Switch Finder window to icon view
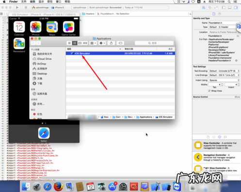This screenshot has width=241, height=192. tap(69, 43)
